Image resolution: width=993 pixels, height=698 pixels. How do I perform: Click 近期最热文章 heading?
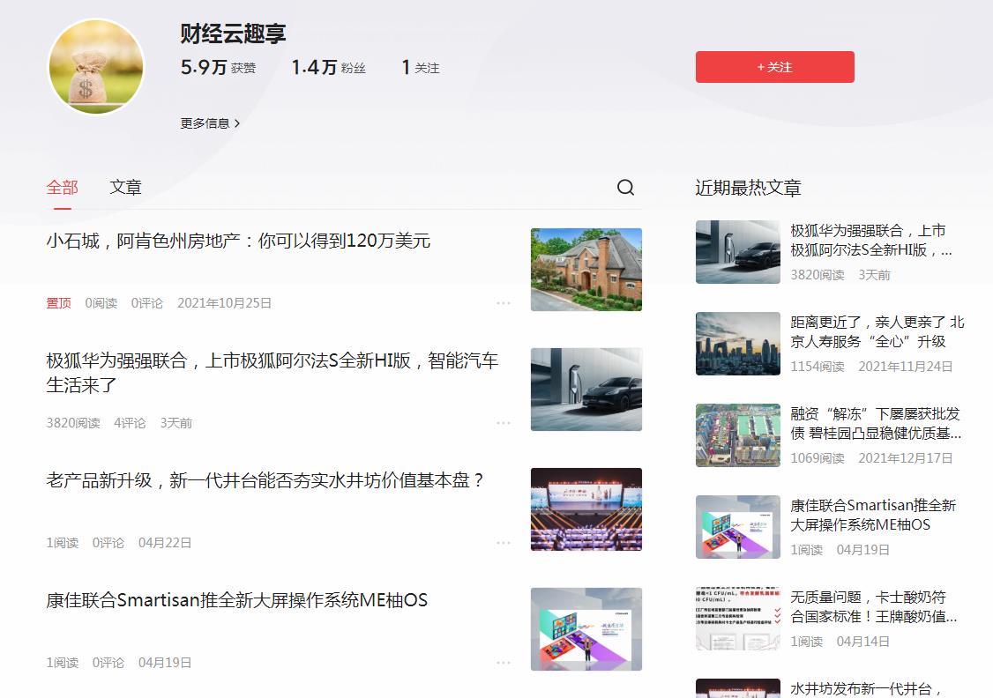748,188
